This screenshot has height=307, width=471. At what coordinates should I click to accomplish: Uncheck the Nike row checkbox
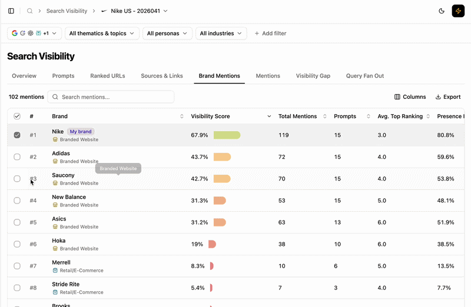click(x=17, y=135)
